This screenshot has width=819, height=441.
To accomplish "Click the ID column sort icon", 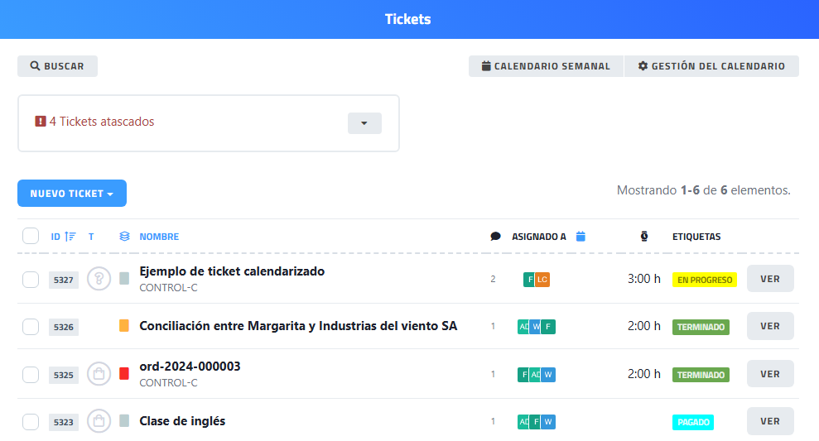I will 70,237.
